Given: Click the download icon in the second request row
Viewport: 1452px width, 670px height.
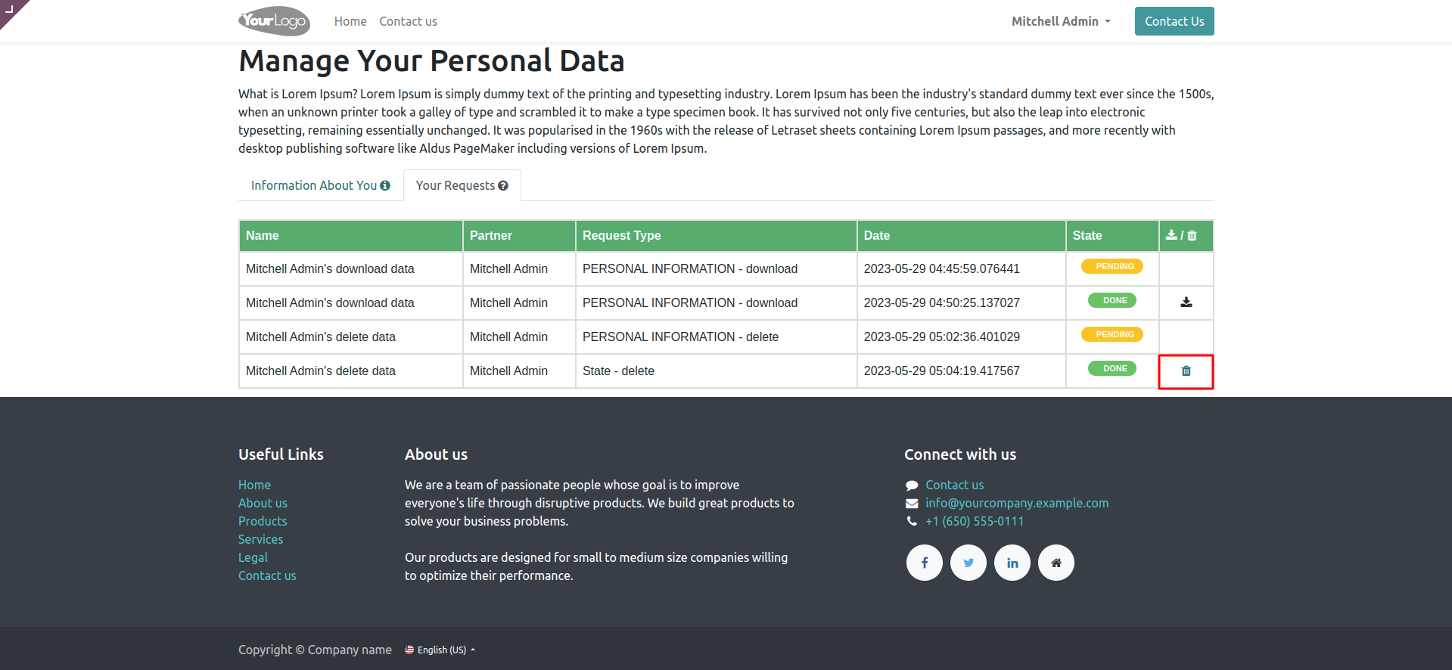Looking at the screenshot, I should tap(1186, 302).
